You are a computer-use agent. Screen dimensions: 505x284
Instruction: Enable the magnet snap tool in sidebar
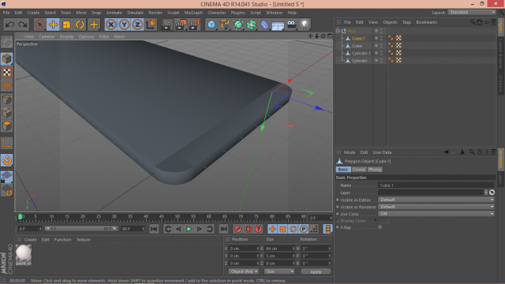pyautogui.click(x=7, y=160)
